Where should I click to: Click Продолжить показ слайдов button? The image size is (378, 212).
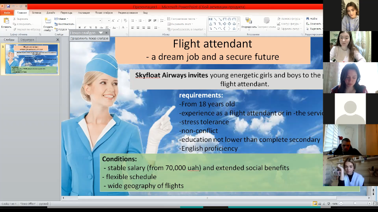click(x=89, y=38)
